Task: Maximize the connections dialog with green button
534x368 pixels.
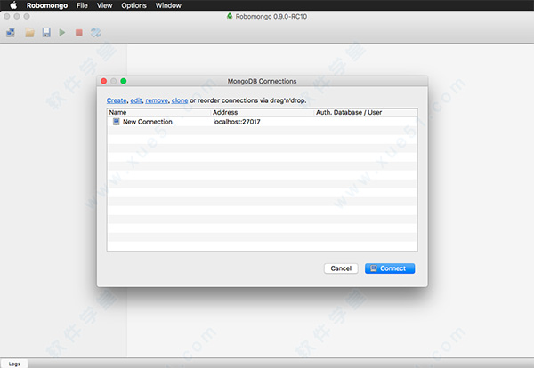Action: click(x=124, y=81)
